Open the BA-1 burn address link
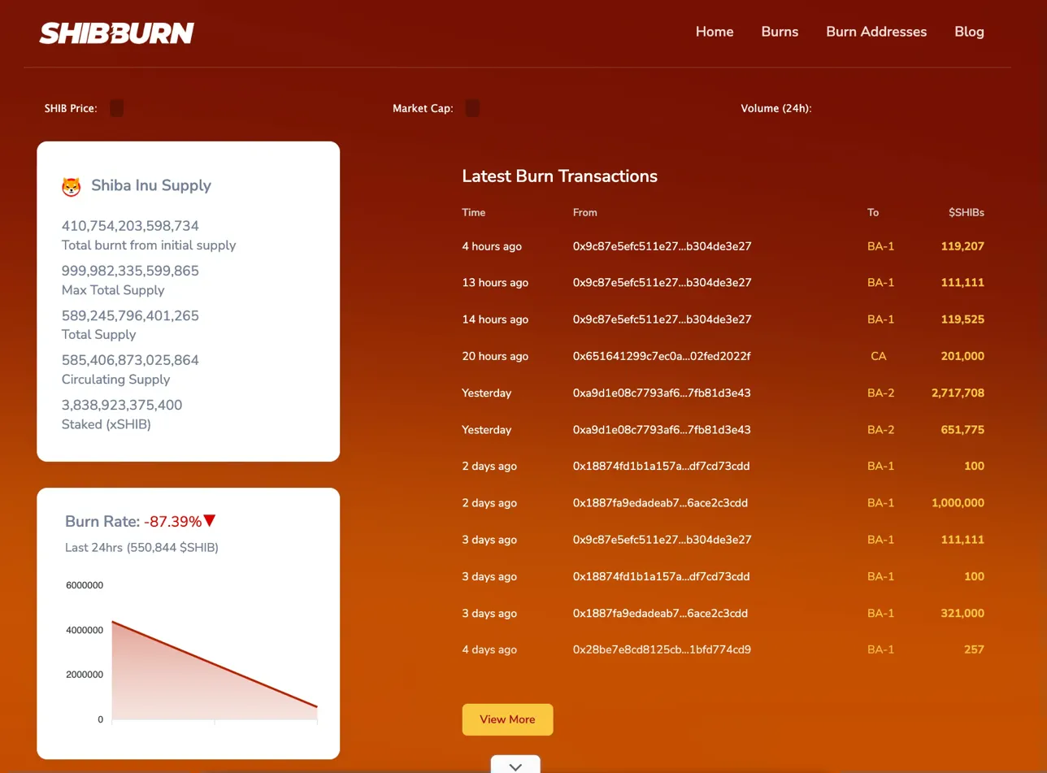Screen dimensions: 1047x773 tap(881, 245)
